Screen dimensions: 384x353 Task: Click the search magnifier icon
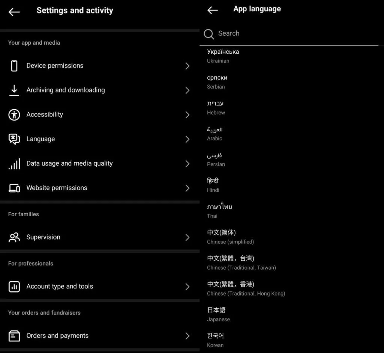[209, 34]
